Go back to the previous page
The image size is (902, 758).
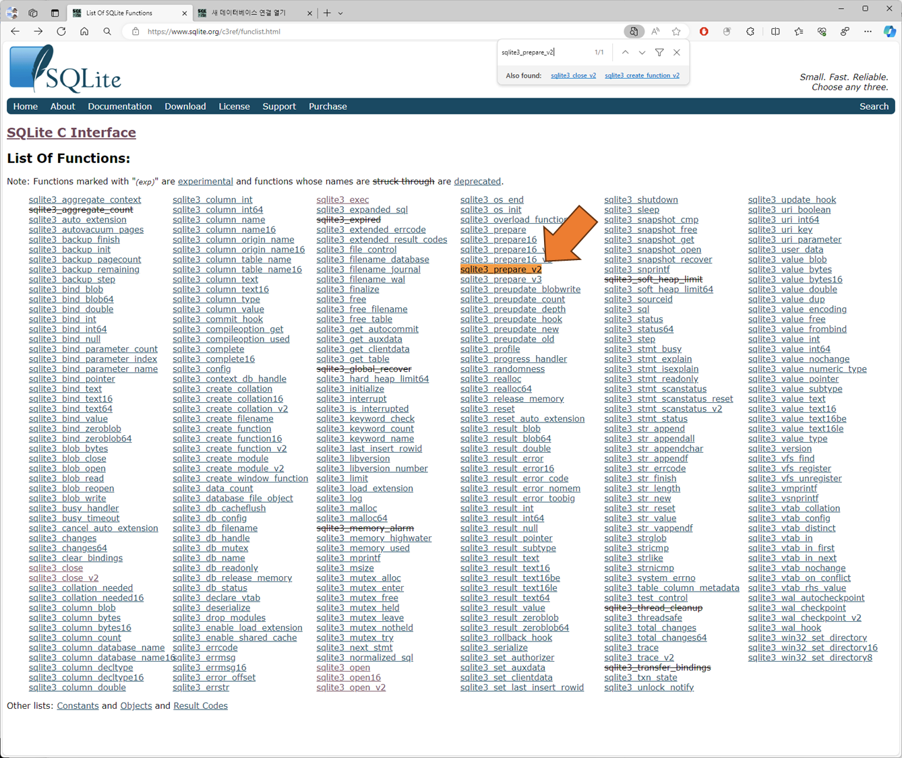15,32
